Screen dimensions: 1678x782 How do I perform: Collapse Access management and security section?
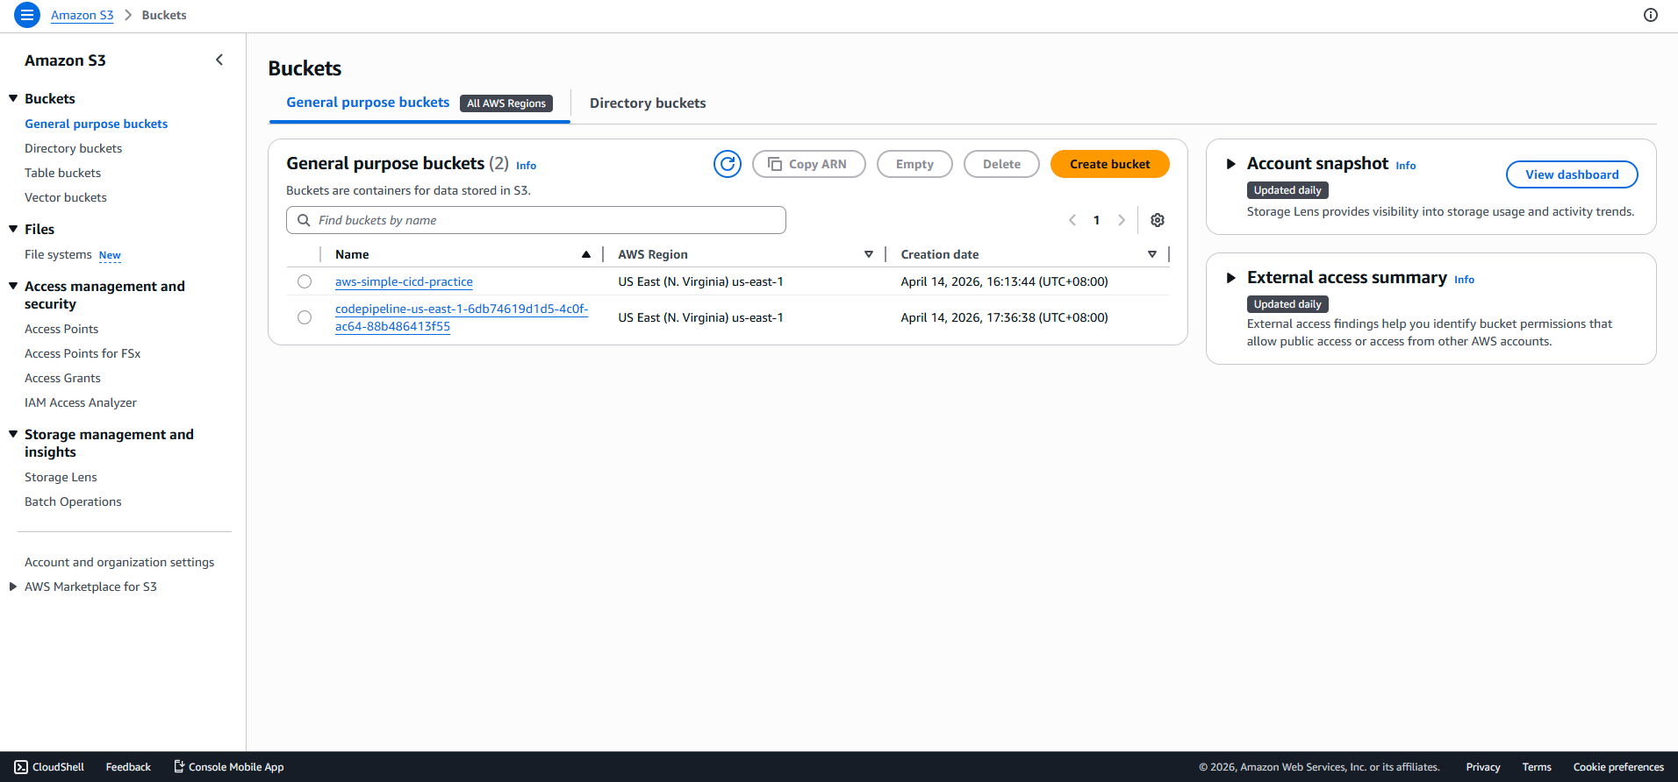pyautogui.click(x=13, y=286)
